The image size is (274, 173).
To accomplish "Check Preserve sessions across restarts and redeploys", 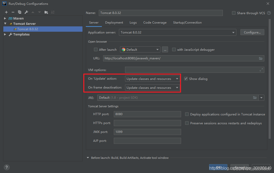I will (x=187, y=123).
